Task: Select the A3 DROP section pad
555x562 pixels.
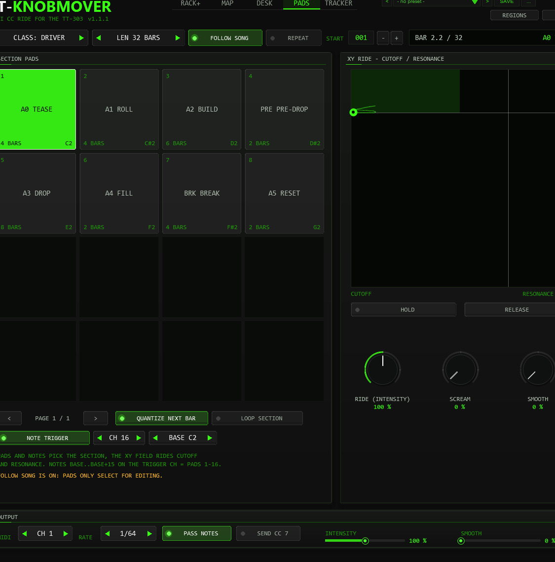Action: tap(37, 193)
